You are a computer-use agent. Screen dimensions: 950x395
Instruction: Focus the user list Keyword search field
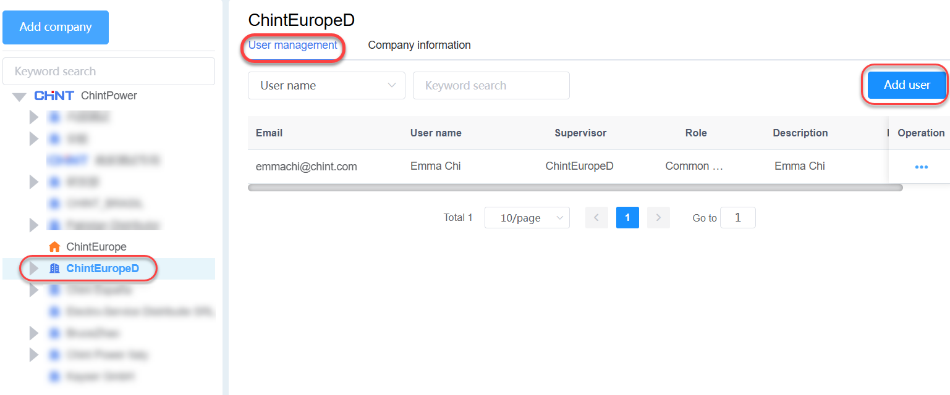click(x=491, y=85)
